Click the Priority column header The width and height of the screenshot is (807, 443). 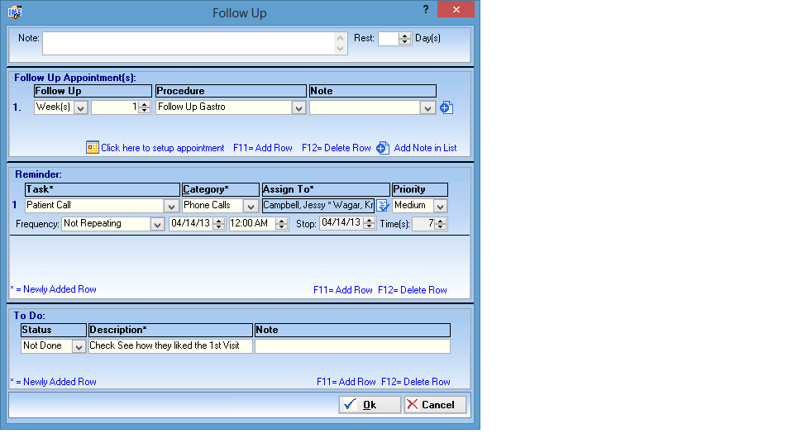click(x=420, y=189)
